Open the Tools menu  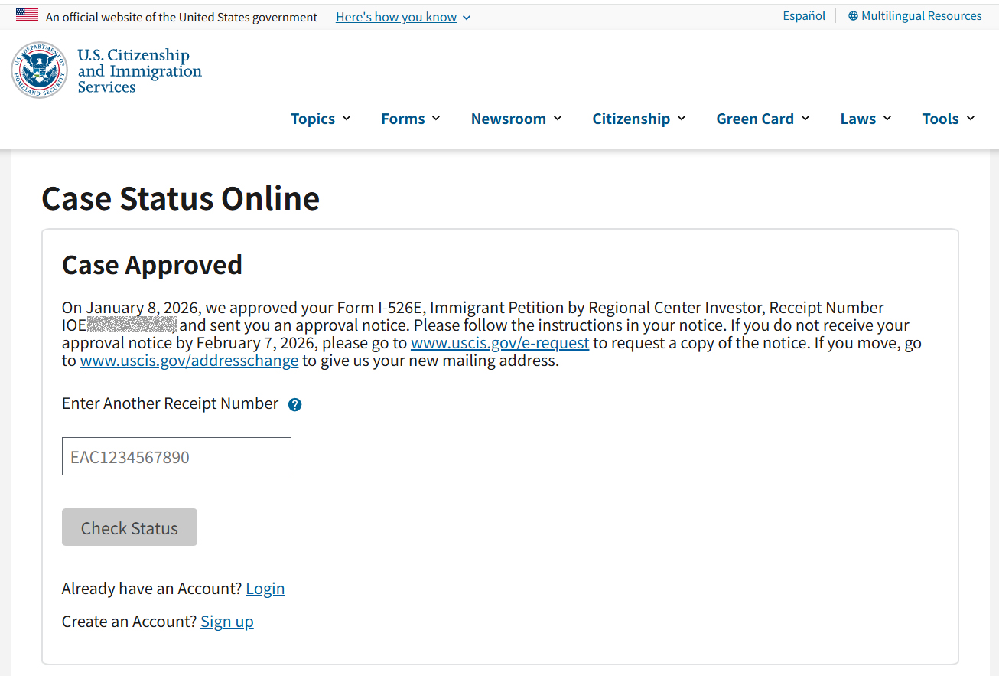point(949,119)
